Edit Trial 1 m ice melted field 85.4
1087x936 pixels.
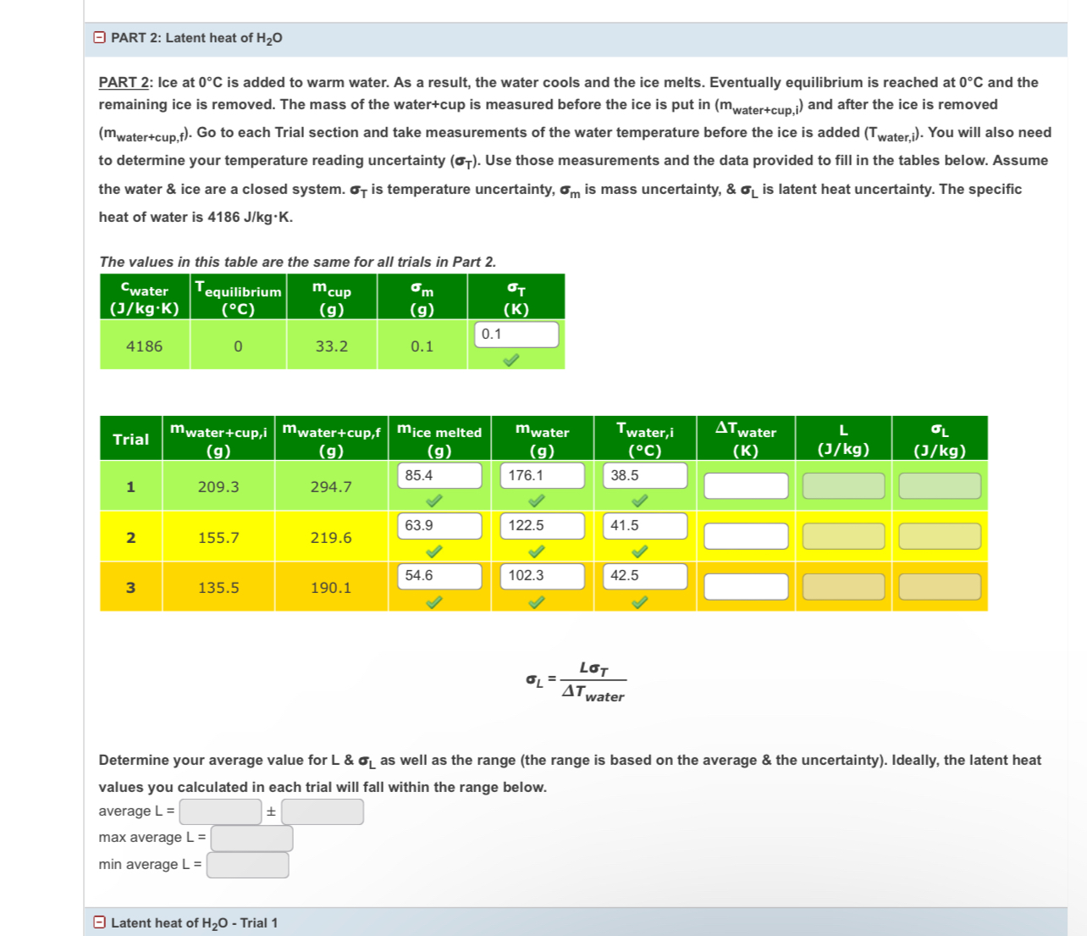[439, 475]
